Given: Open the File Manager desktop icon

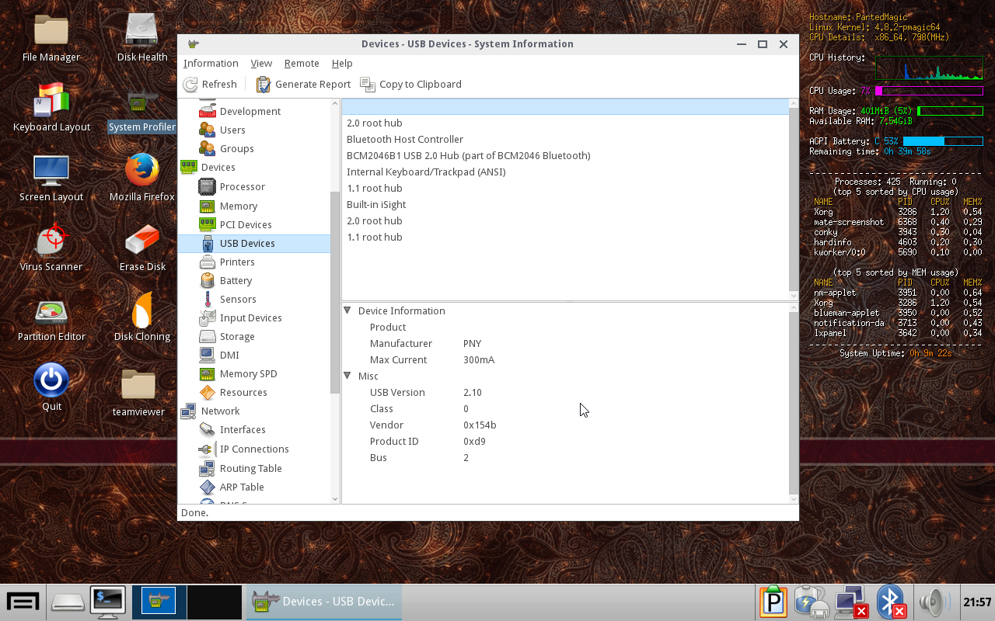Looking at the screenshot, I should pyautogui.click(x=51, y=37).
